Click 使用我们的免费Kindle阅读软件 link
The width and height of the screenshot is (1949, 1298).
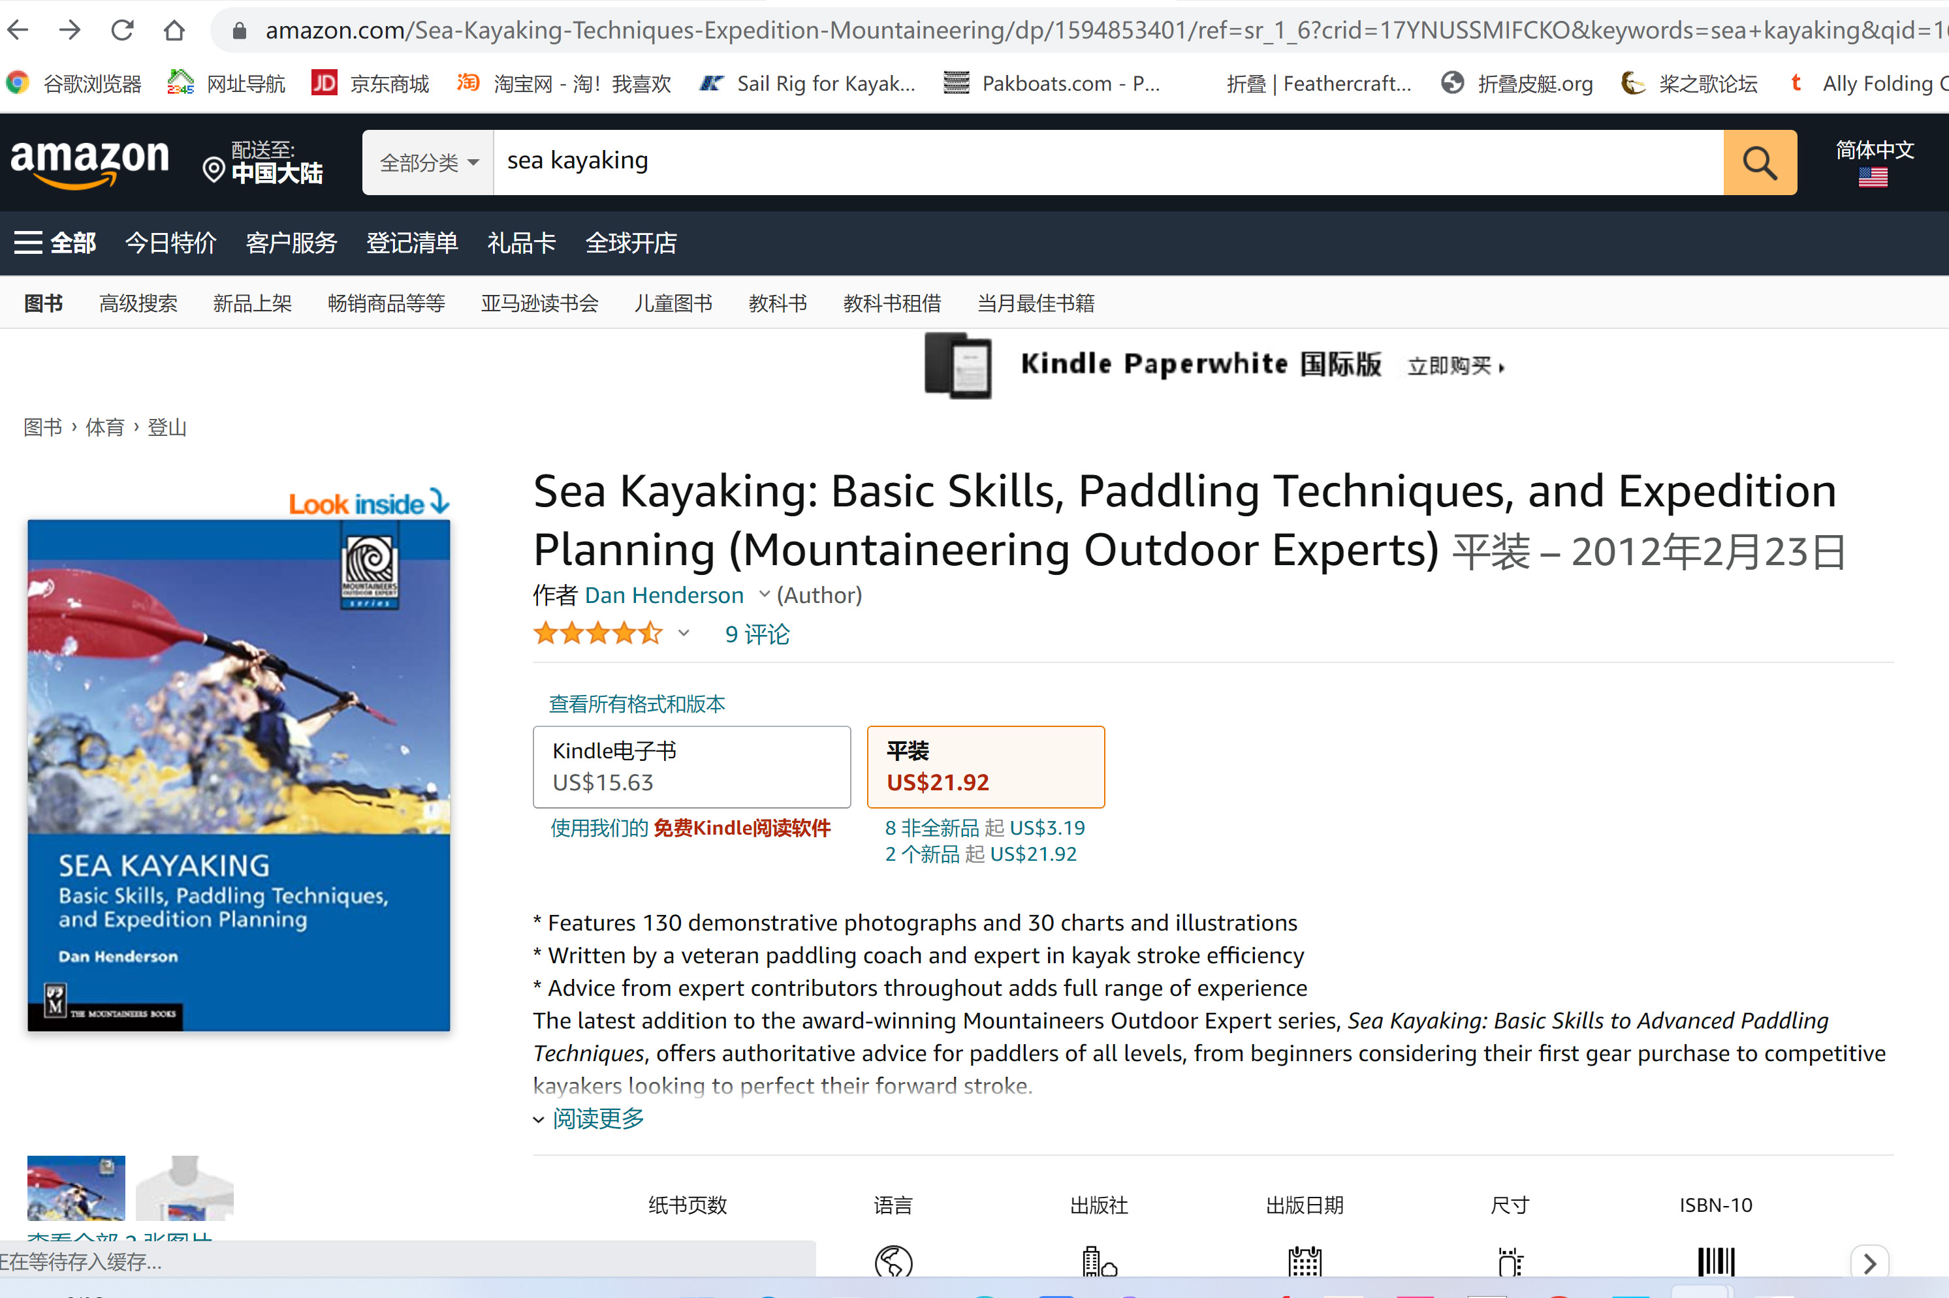click(x=691, y=827)
